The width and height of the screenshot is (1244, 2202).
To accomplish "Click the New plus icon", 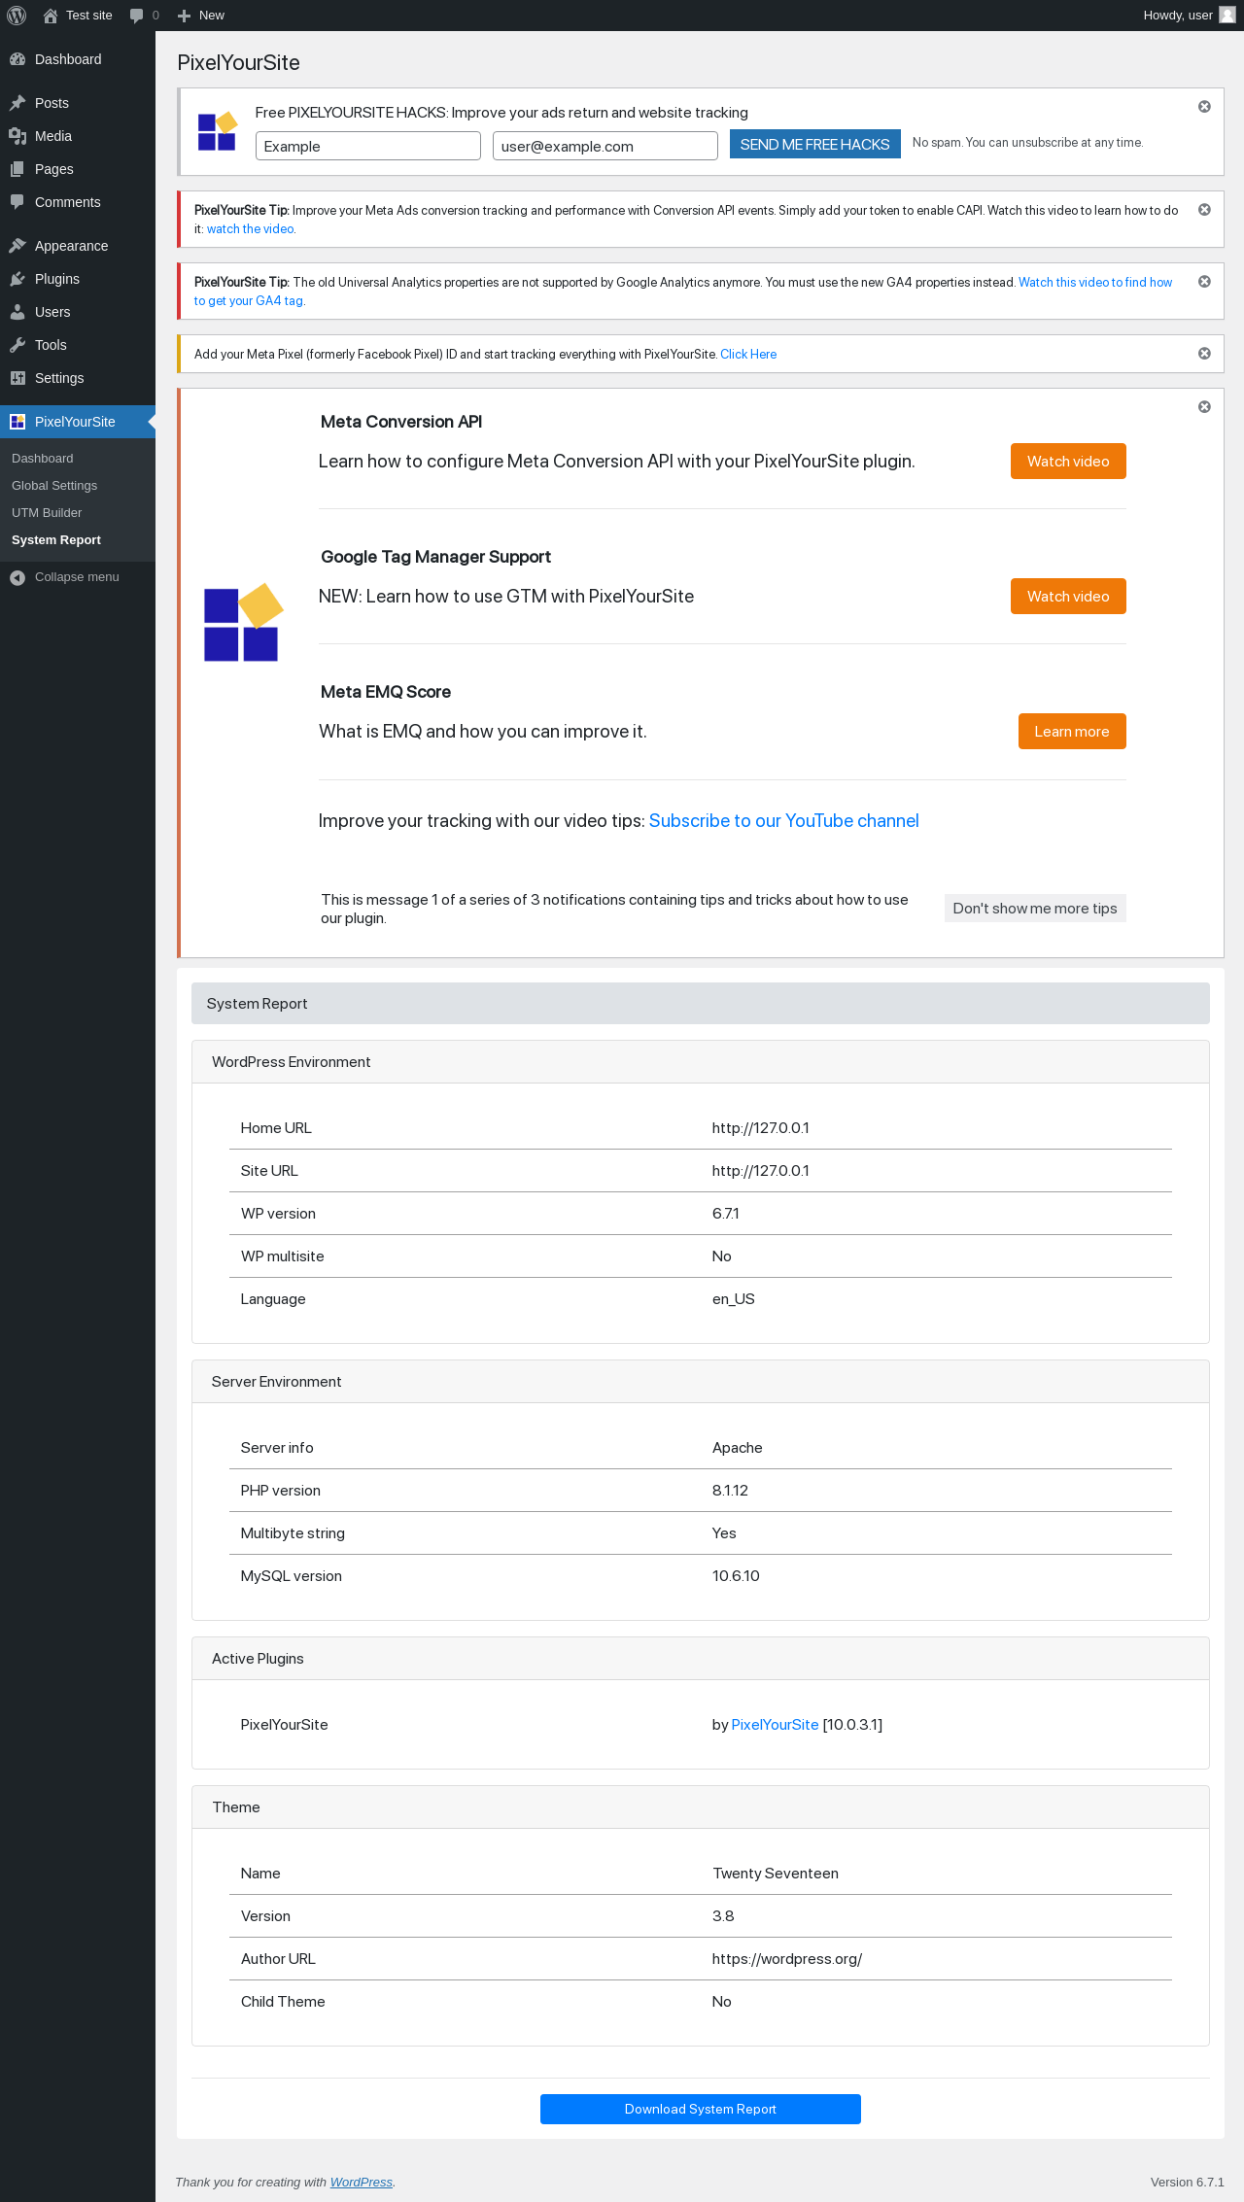I will coord(184,16).
